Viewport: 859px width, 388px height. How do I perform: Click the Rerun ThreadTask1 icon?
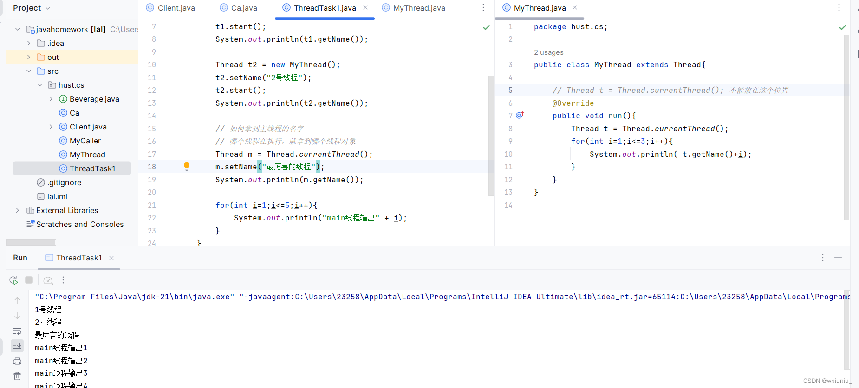pyautogui.click(x=13, y=280)
